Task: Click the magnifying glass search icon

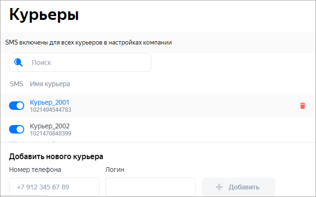Action: (x=19, y=62)
